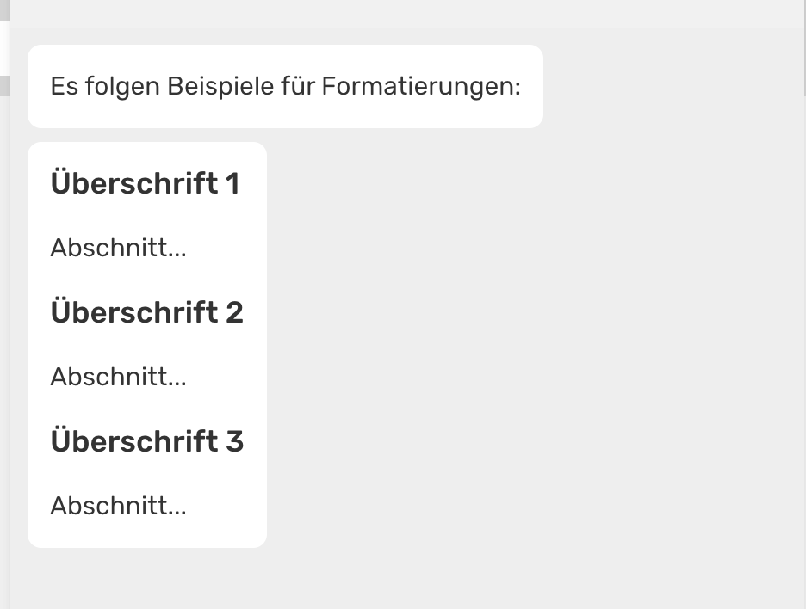The height and width of the screenshot is (609, 806).
Task: Click the "Es folgen Beispiele für Formatierungen:" message
Action: point(285,87)
